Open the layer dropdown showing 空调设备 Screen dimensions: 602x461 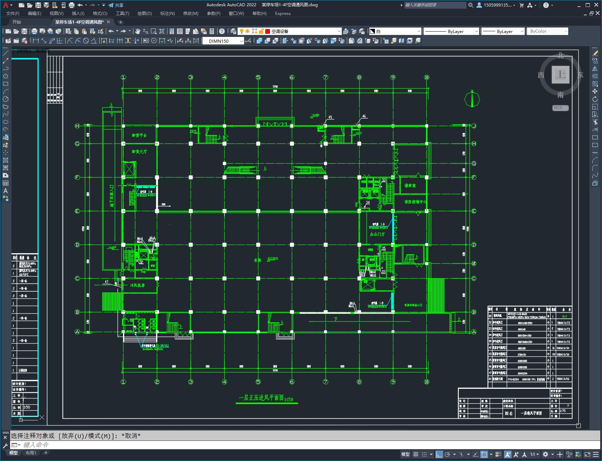(x=290, y=31)
